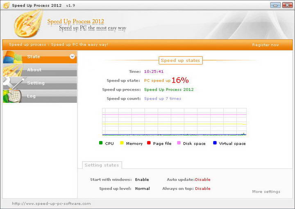295x209 pixels.
Task: Click the Memory legend label
Action: click(x=134, y=143)
